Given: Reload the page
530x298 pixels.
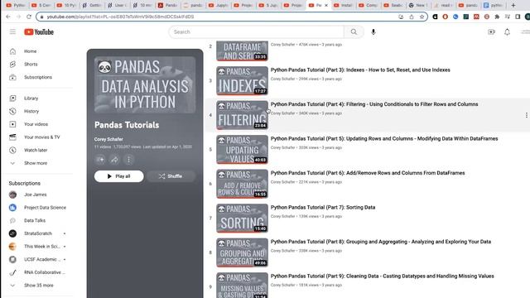Looking at the screenshot, I should [x=29, y=17].
